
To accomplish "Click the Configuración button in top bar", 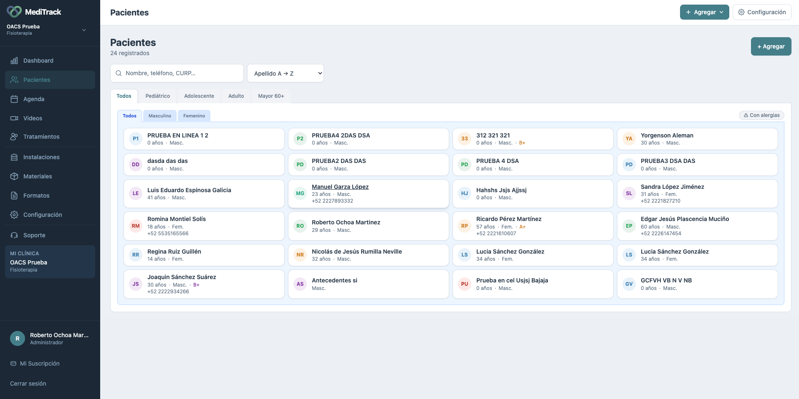I will tap(762, 12).
